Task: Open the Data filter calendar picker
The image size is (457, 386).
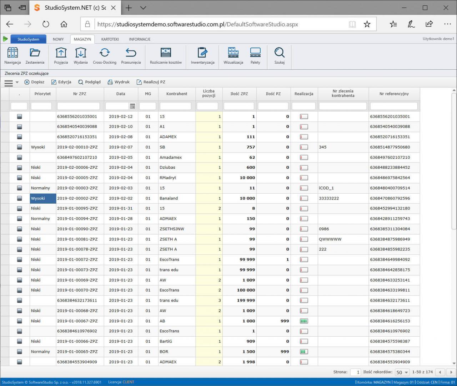Action: tap(132, 106)
